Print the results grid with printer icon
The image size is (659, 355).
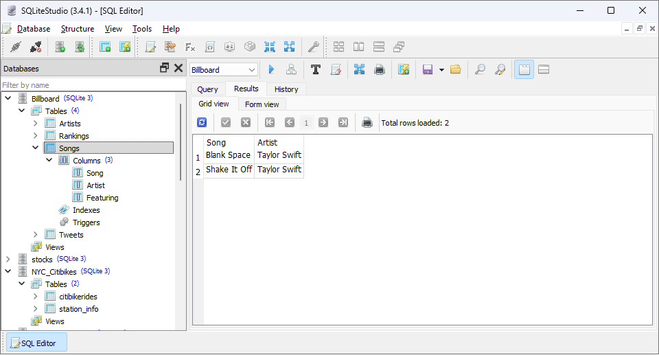click(x=367, y=122)
